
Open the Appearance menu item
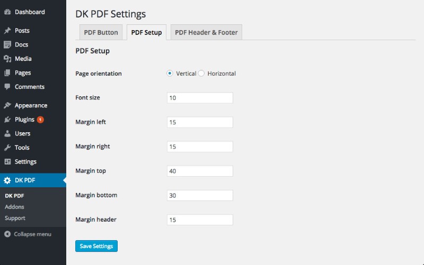coord(31,105)
